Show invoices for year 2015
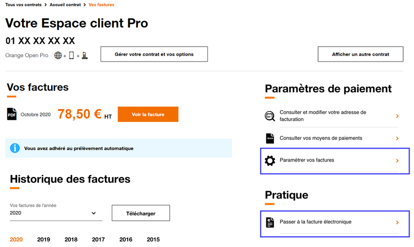Screen dimensions: 414x247 click(153, 239)
